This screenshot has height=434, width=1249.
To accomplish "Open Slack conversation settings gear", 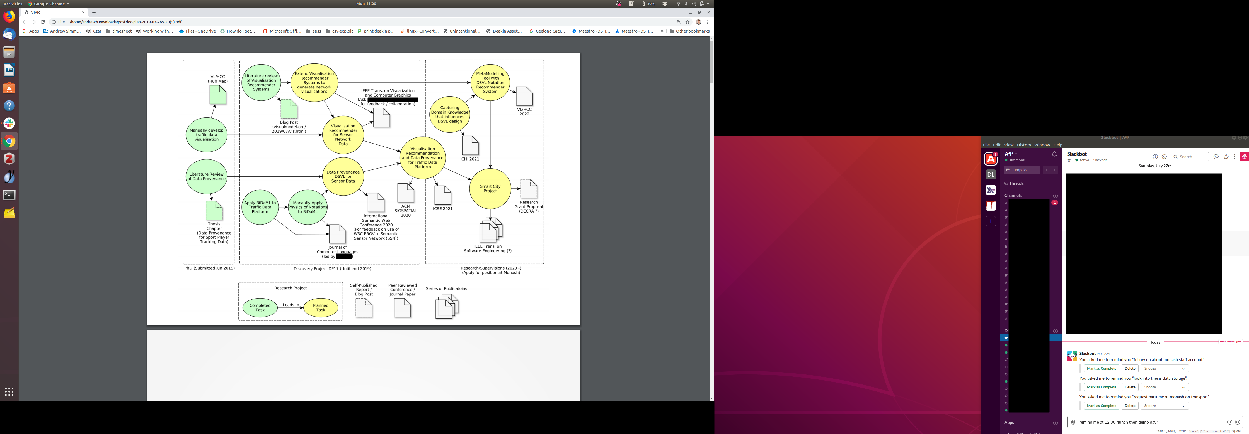I will point(1164,157).
